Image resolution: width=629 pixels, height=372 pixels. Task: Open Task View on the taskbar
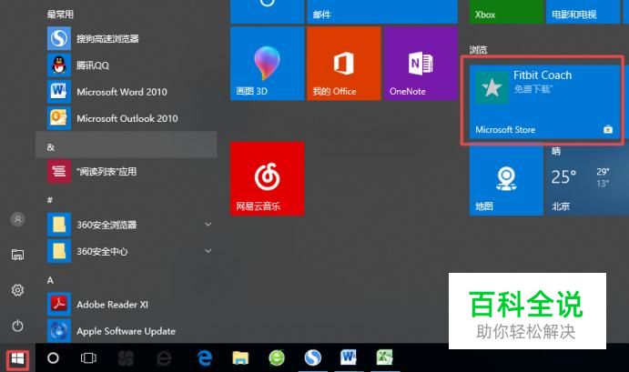[x=88, y=358]
